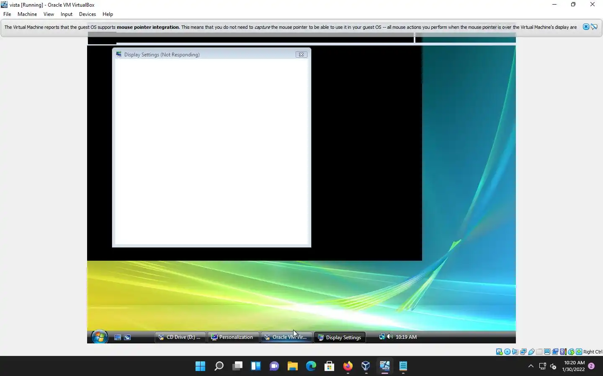Click the Vista volume speaker tray icon
The image size is (603, 376).
(390, 337)
